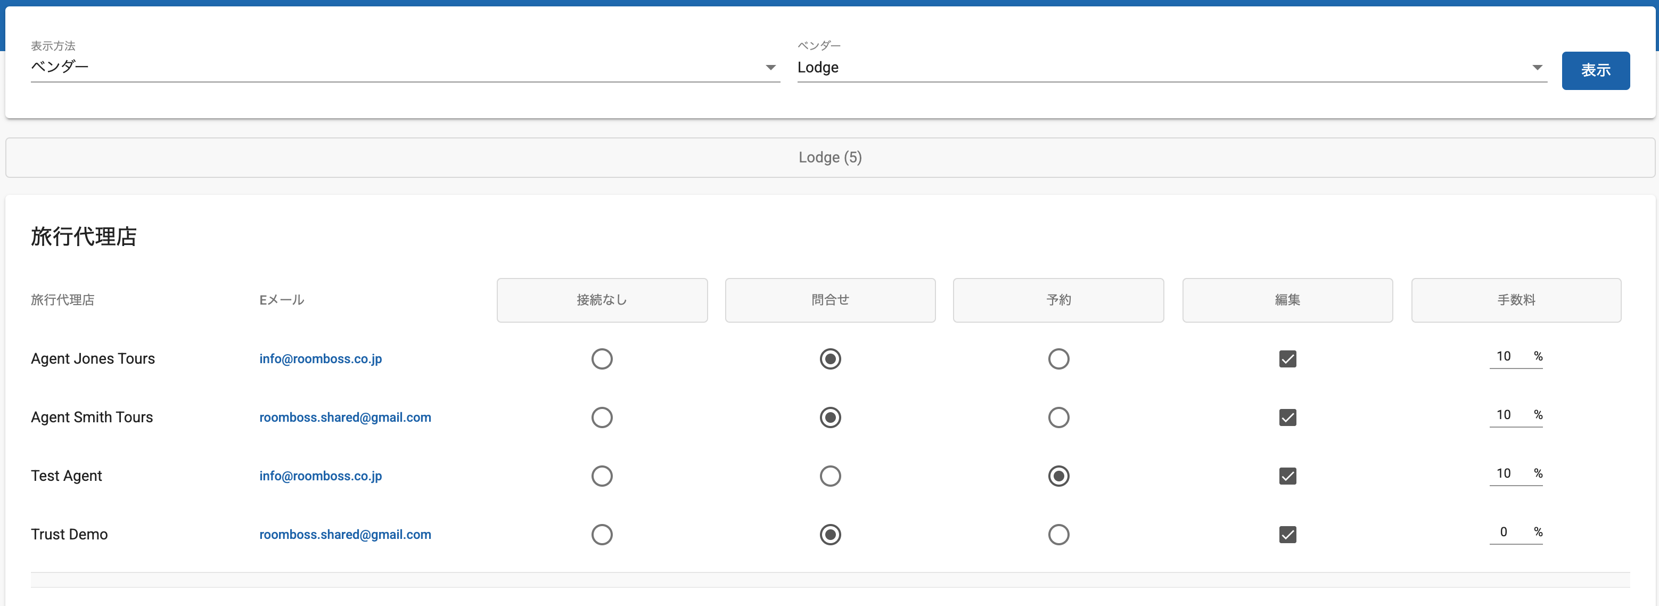Click the blue 表示 button
The image size is (1659, 606).
pyautogui.click(x=1595, y=70)
